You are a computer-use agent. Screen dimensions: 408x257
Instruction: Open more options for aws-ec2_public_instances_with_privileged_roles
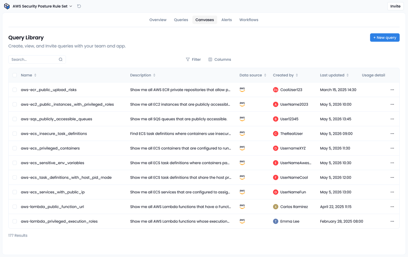click(x=392, y=104)
